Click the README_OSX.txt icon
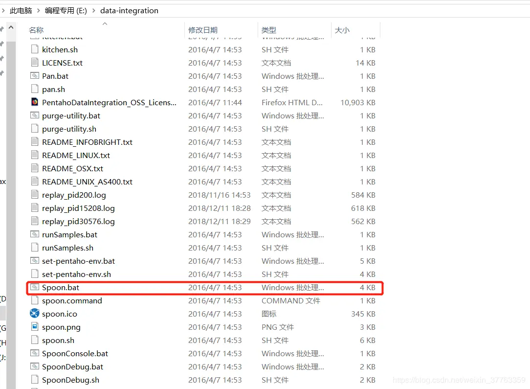Viewport: 530px width, 389px height. pos(35,168)
